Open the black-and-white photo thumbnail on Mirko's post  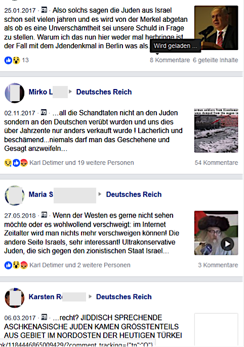point(216,131)
